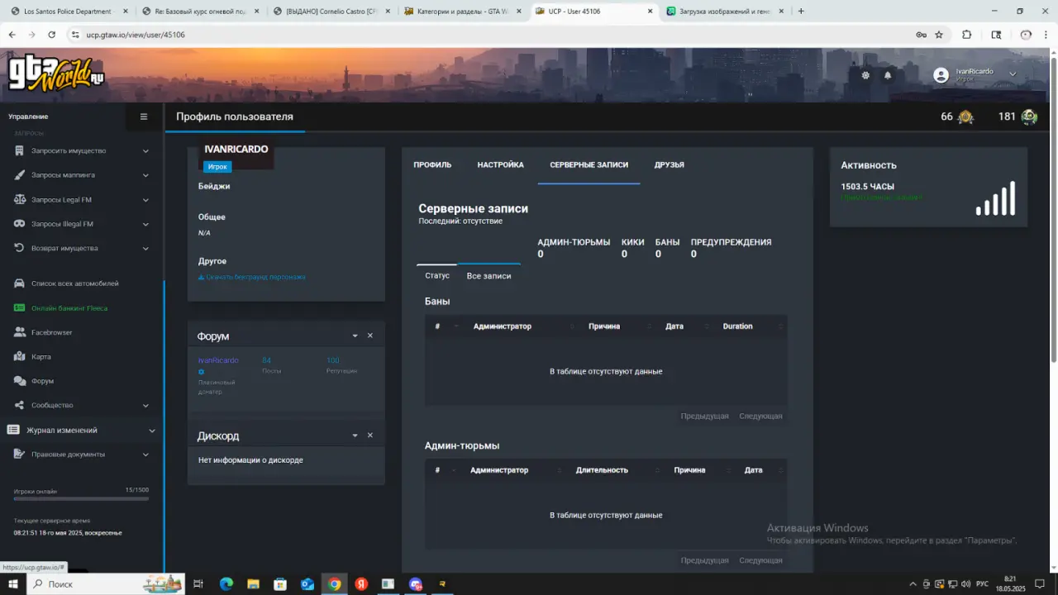1058x595 pixels.
Task: Click the green banknote icon for Fleeca banking
Action: coord(19,308)
